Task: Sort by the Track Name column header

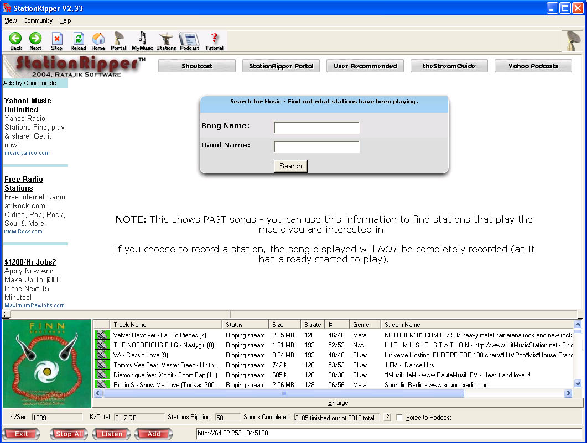Action: [165, 324]
